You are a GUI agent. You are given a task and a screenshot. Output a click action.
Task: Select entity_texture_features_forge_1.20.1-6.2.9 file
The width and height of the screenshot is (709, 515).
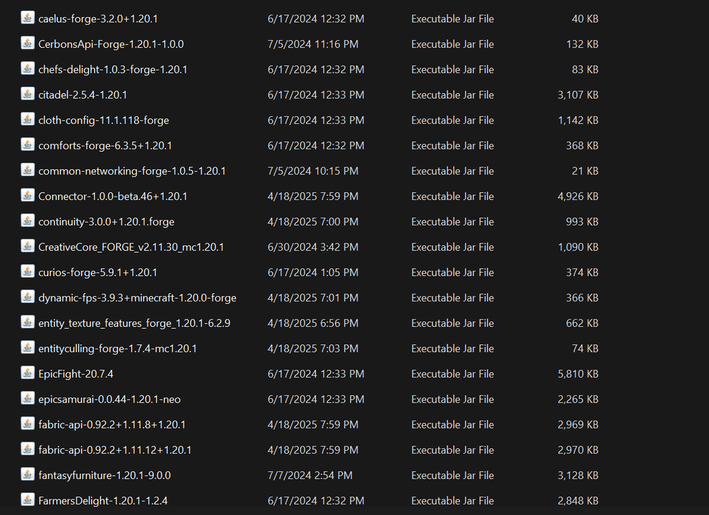click(134, 323)
